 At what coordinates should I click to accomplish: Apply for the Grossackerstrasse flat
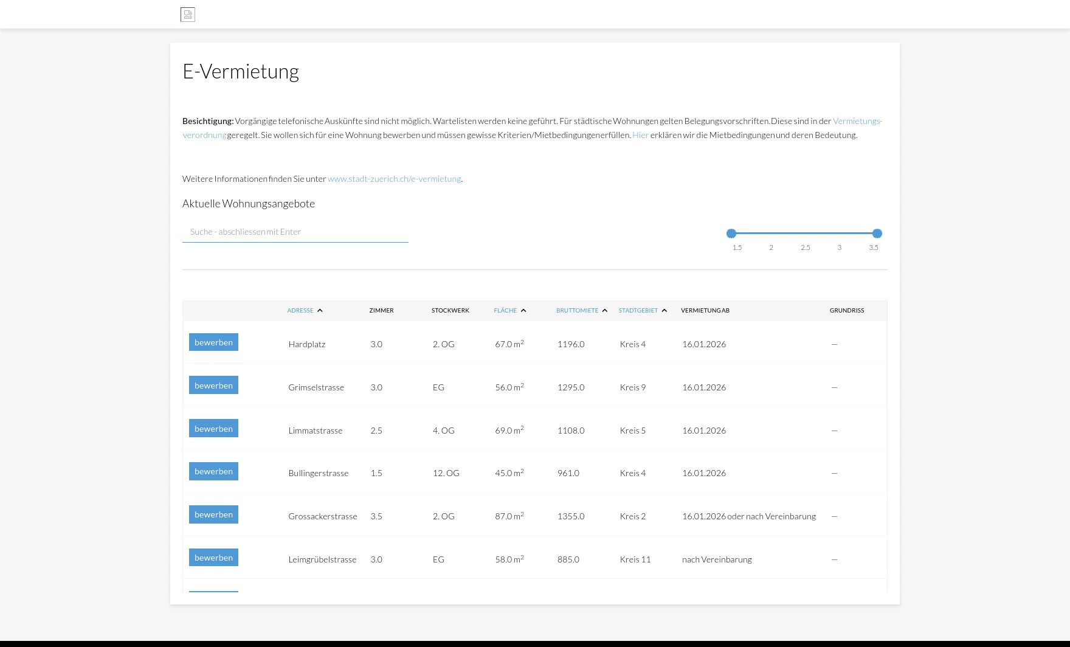213,514
